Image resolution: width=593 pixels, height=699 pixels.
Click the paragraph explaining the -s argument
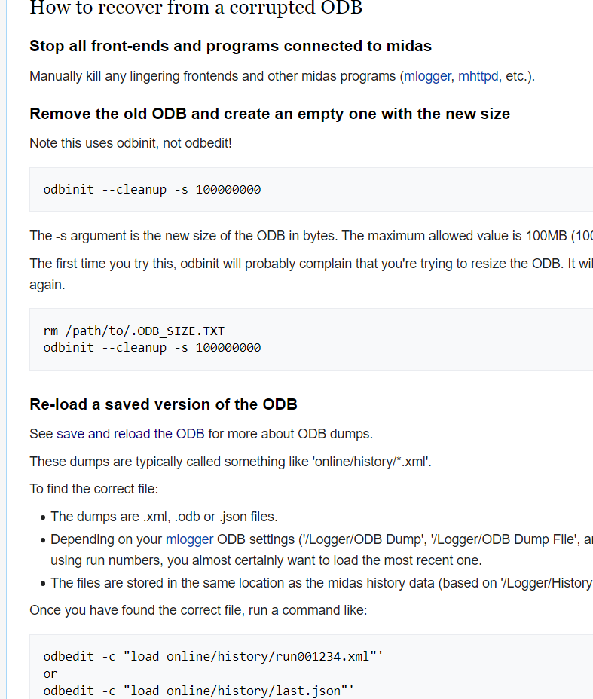point(301,236)
